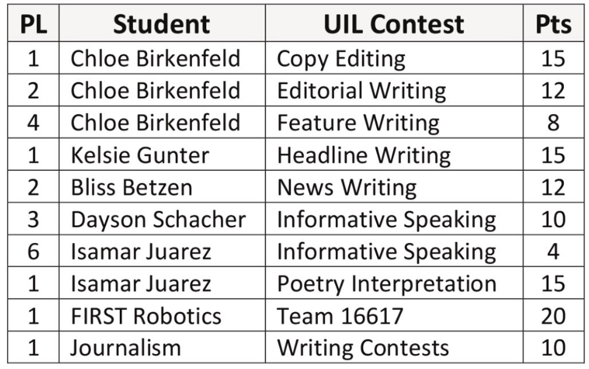Click the PL column header

[33, 23]
